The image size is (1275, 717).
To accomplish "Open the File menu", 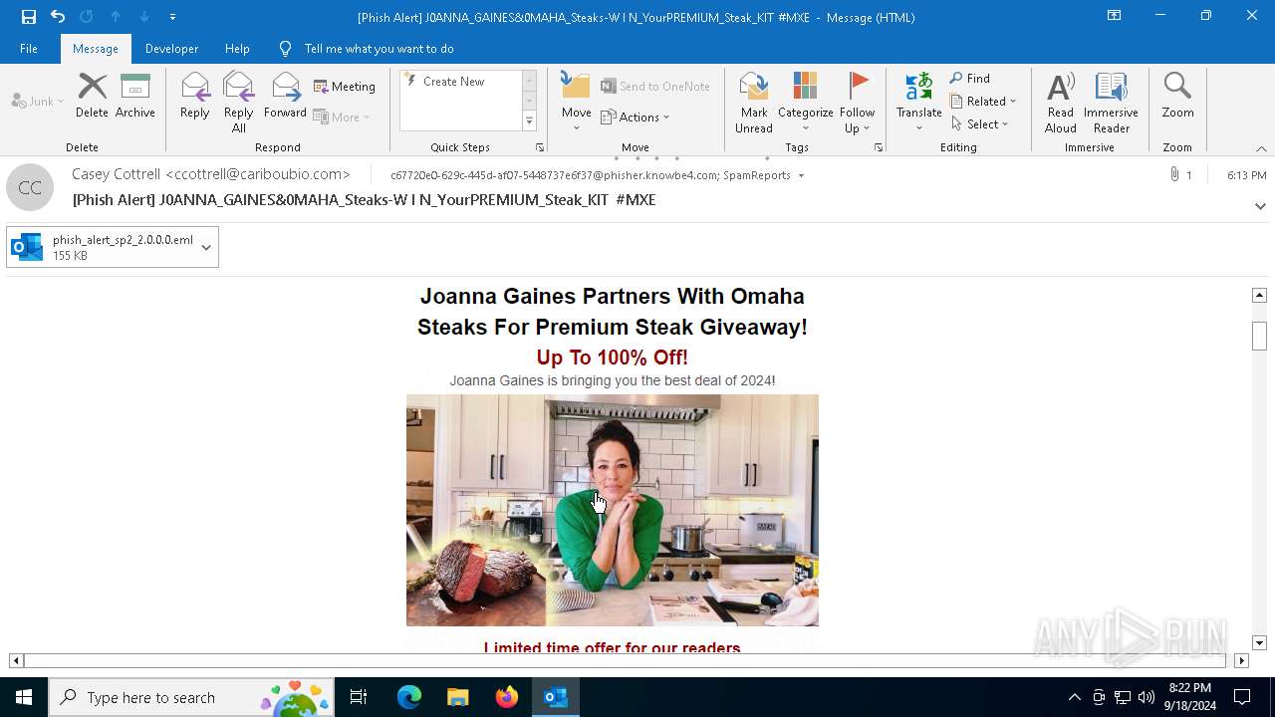I will (29, 49).
